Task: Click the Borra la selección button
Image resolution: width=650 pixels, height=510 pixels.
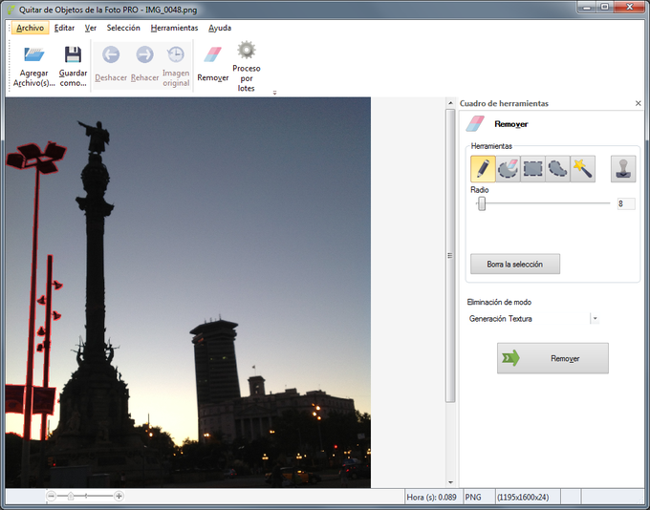Action: [x=515, y=264]
